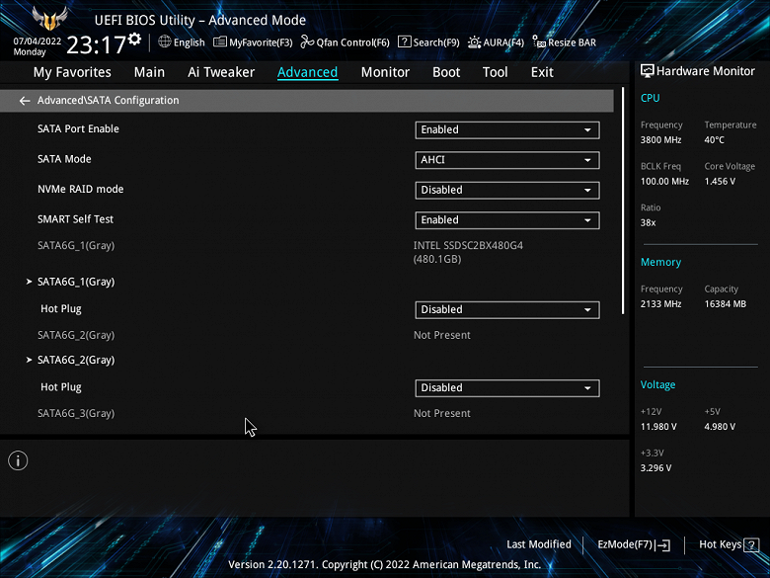This screenshot has height=578, width=770.
Task: Click the EzMode(F7) exit arrow icon
Action: (x=662, y=545)
